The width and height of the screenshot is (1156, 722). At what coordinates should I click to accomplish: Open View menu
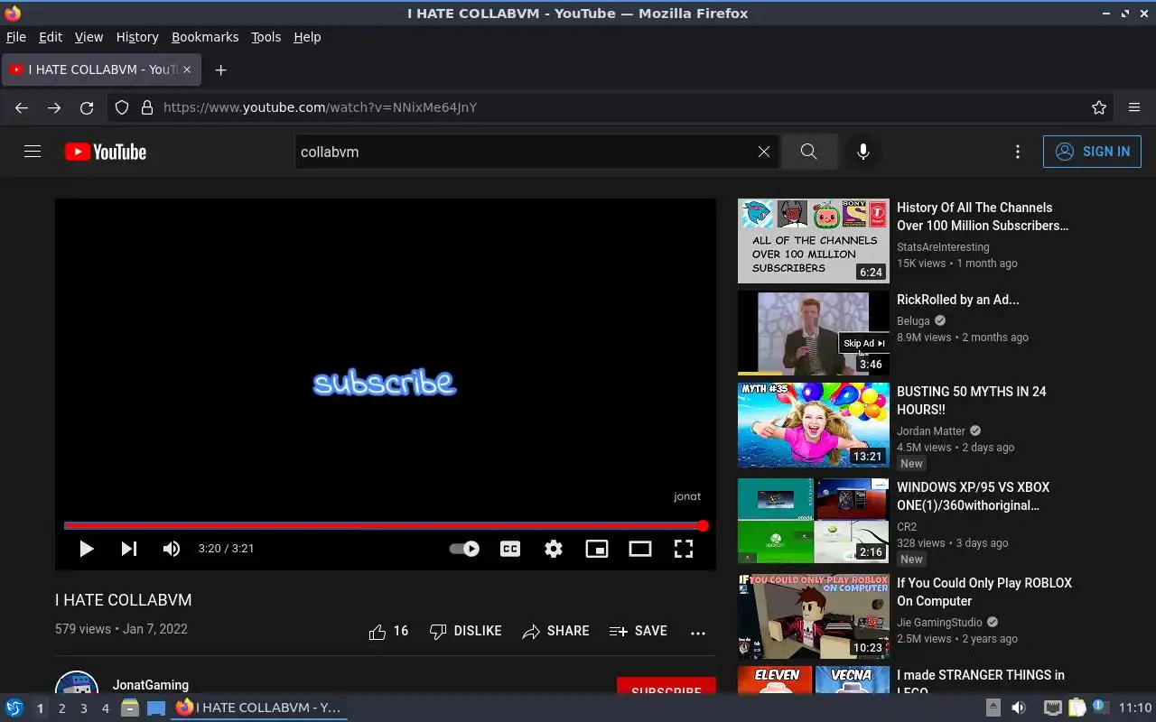(89, 37)
